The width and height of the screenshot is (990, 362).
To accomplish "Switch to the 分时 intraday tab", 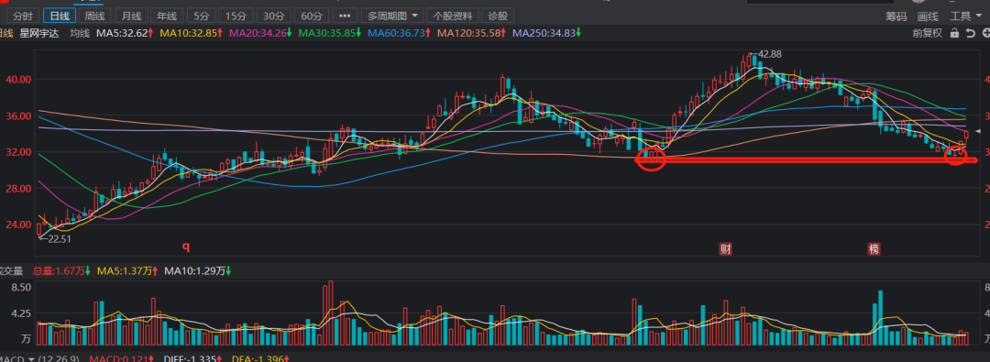I will point(23,16).
